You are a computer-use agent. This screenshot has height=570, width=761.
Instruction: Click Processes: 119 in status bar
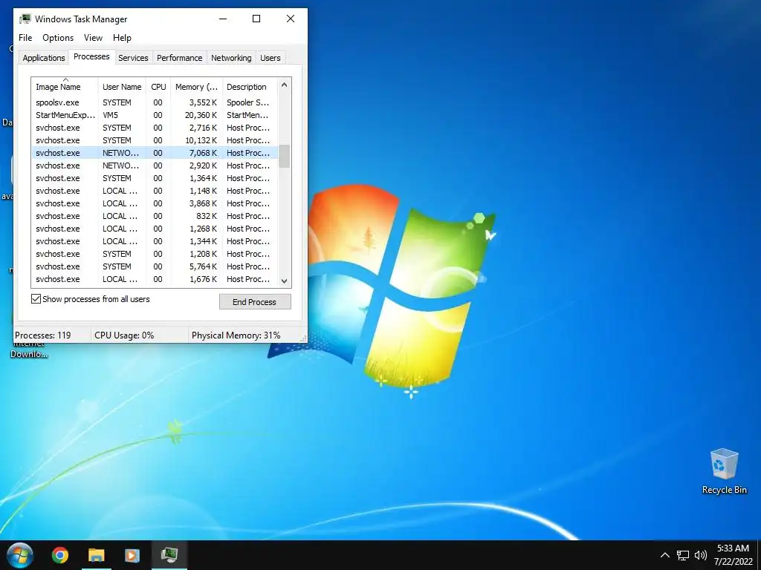42,335
